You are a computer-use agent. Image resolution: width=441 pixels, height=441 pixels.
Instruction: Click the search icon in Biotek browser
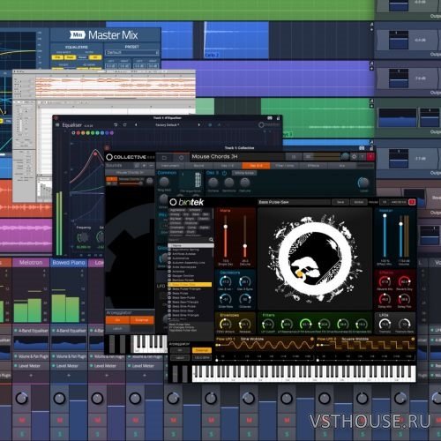[x=211, y=240]
